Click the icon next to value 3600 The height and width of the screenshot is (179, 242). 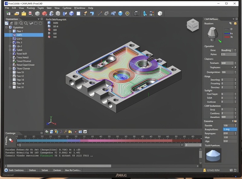coord(49,23)
